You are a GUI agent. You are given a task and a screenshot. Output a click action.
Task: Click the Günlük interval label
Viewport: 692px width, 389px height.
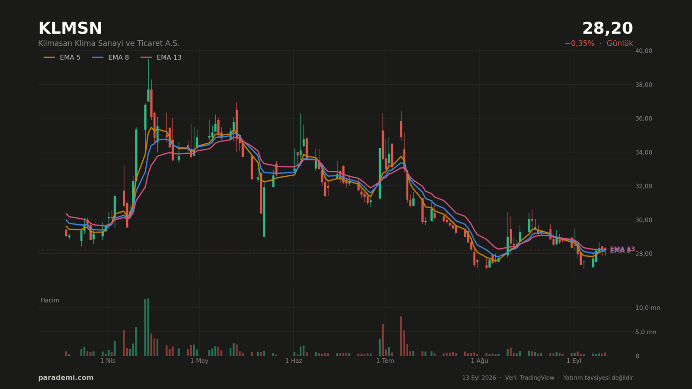pyautogui.click(x=620, y=44)
